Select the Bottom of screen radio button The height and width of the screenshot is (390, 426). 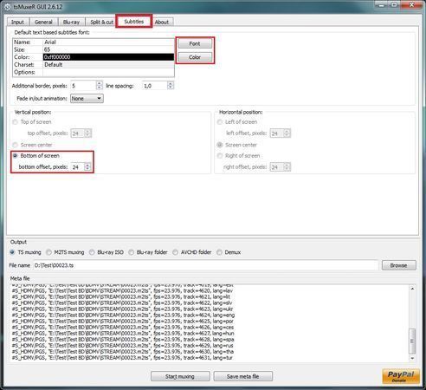point(16,156)
